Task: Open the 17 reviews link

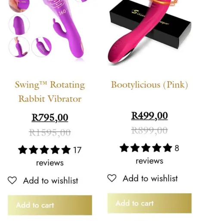Action: click(x=50, y=156)
